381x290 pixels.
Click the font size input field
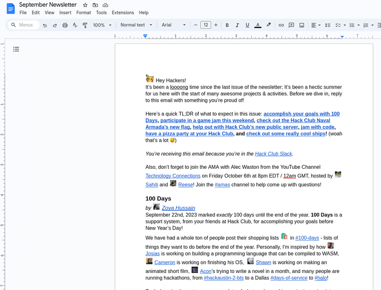point(206,25)
